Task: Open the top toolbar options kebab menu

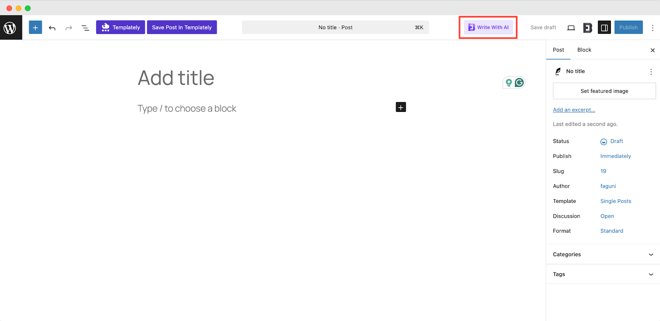Action: [653, 28]
